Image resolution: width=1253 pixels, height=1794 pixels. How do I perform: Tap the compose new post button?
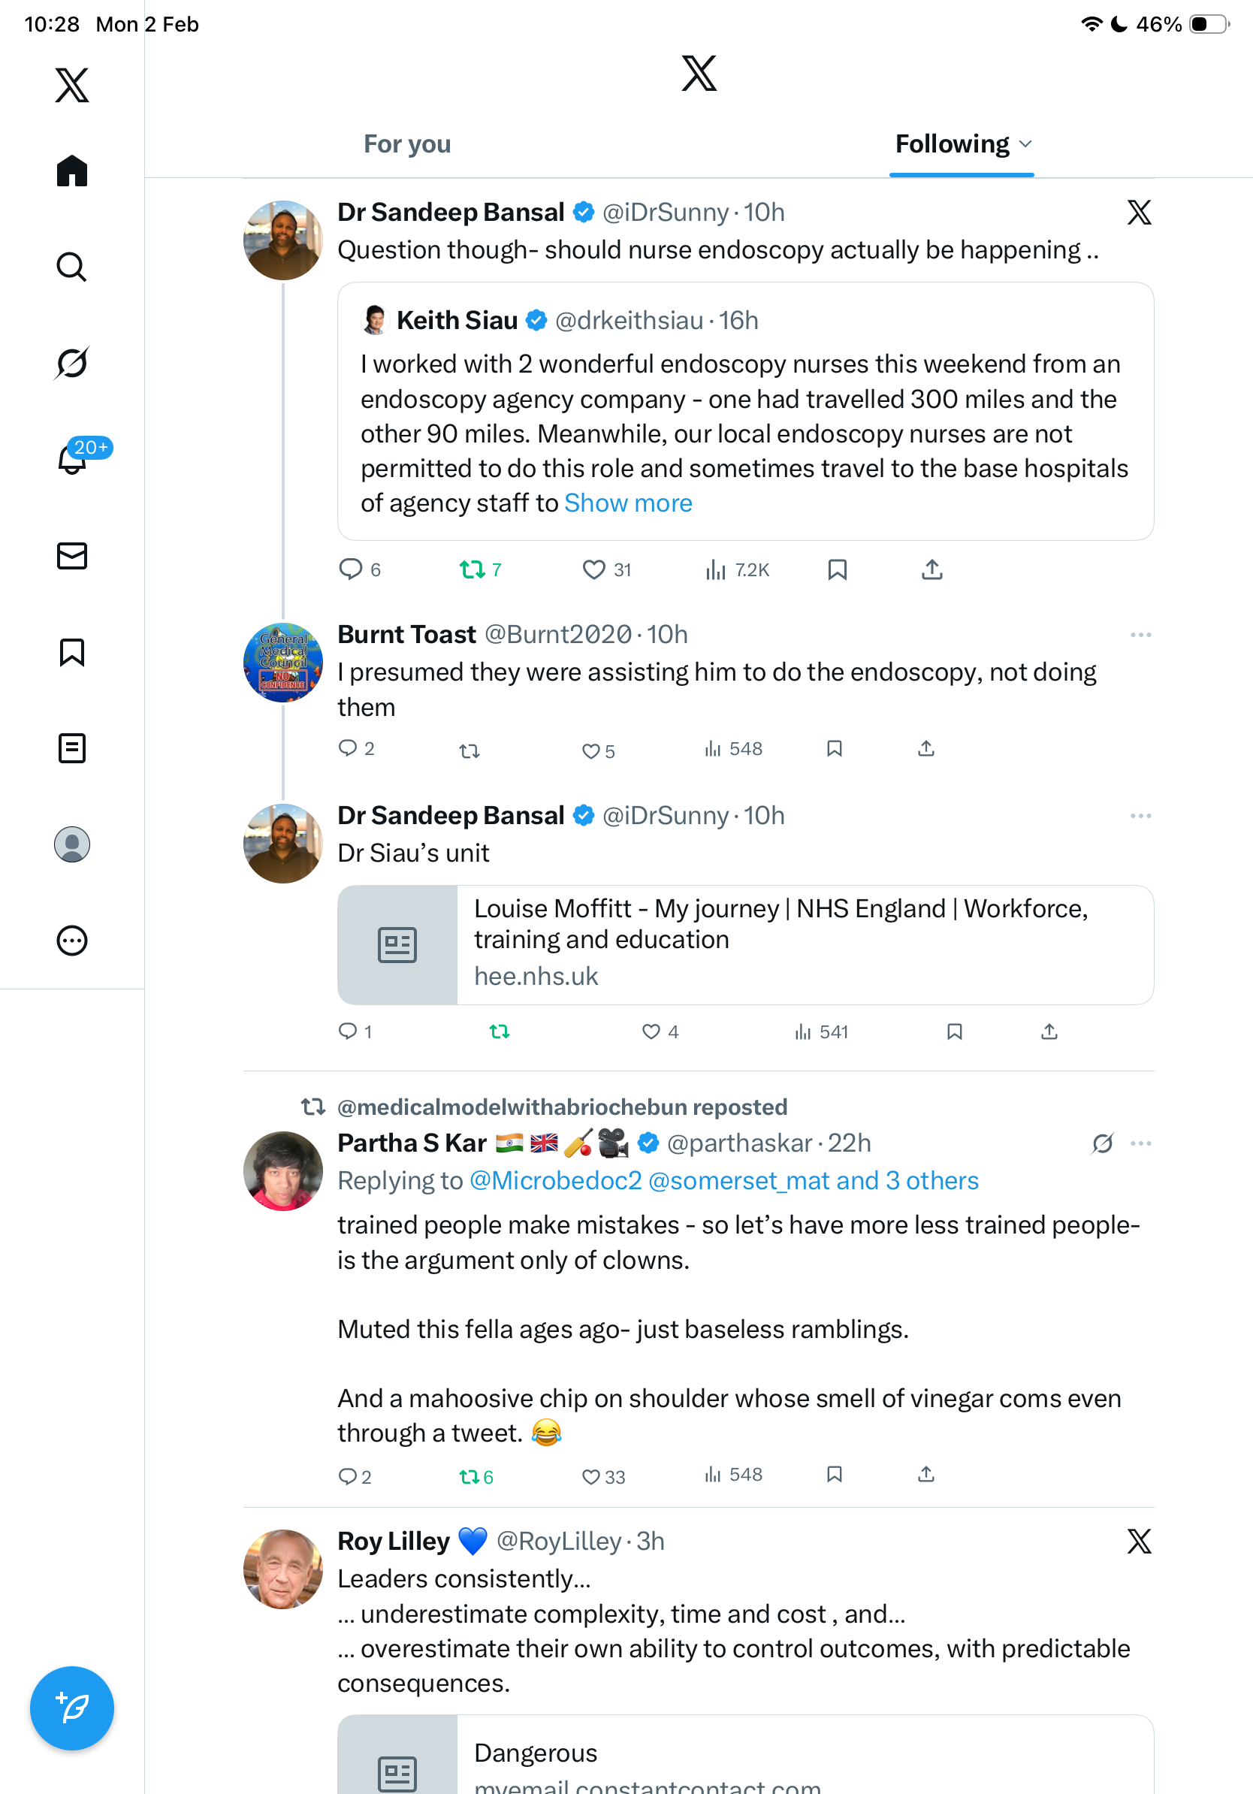tap(72, 1708)
